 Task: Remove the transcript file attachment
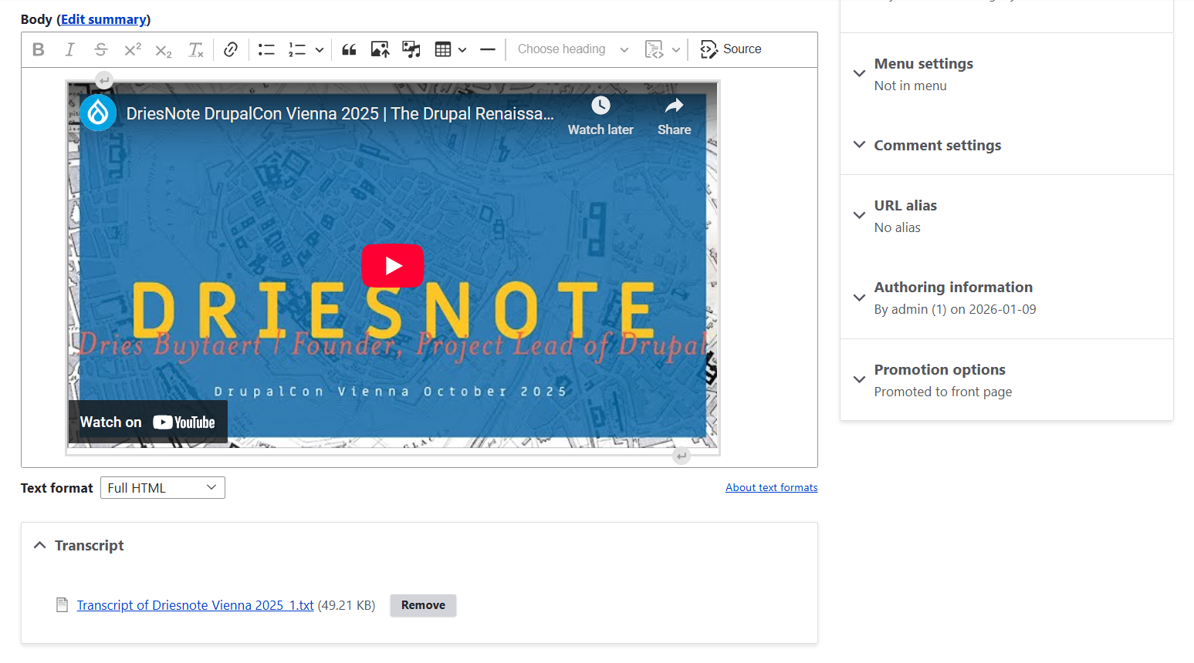(x=423, y=605)
